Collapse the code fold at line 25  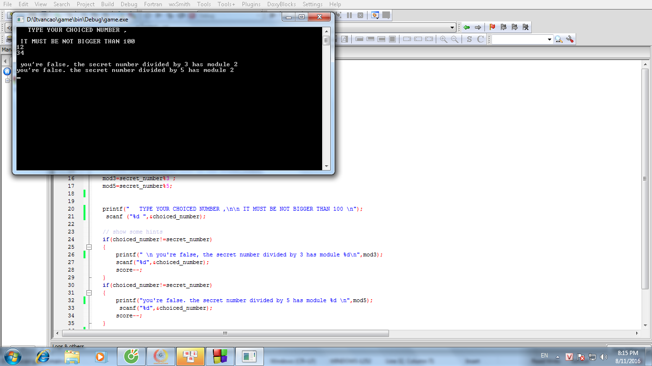pyautogui.click(x=89, y=247)
